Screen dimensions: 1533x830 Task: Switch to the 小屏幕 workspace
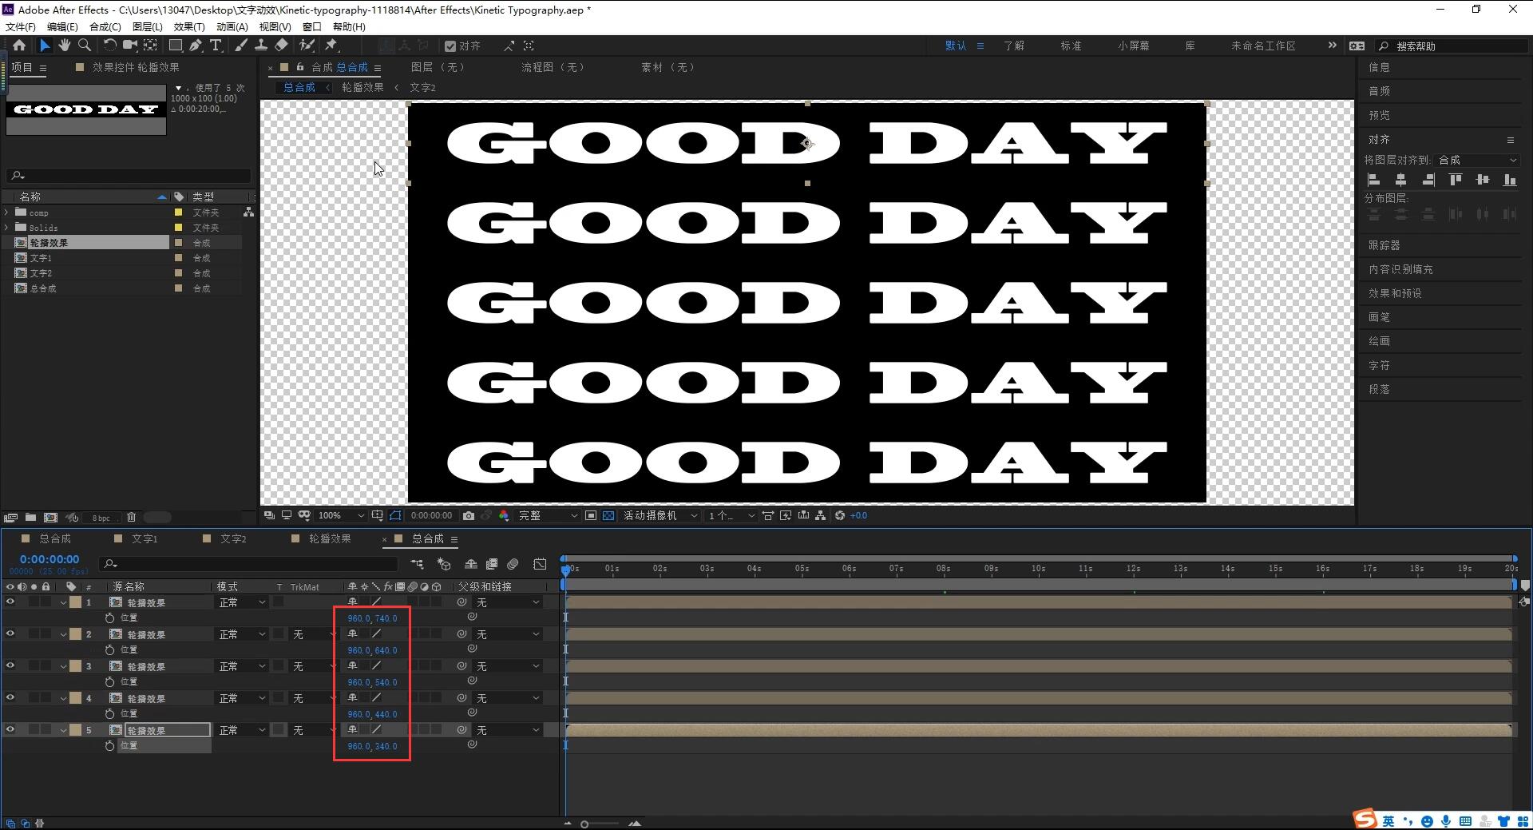(x=1134, y=46)
